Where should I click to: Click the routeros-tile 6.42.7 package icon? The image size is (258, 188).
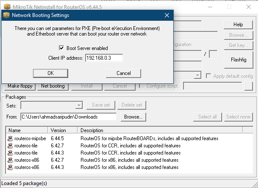tap(10, 146)
